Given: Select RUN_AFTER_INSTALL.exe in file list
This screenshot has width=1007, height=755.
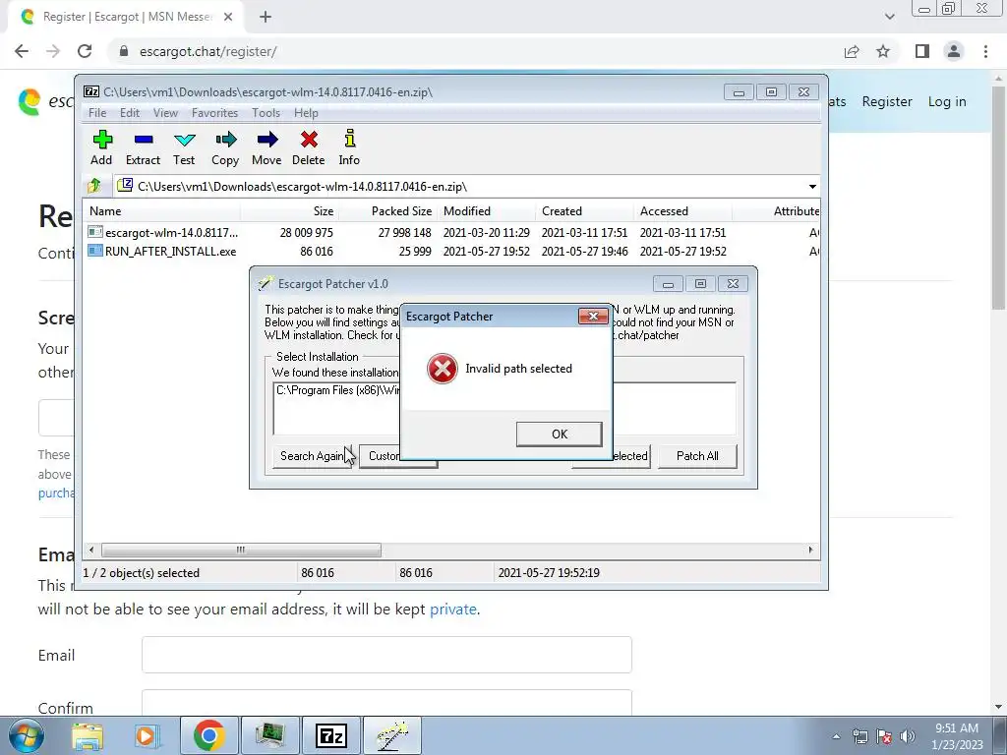Looking at the screenshot, I should point(451,251).
